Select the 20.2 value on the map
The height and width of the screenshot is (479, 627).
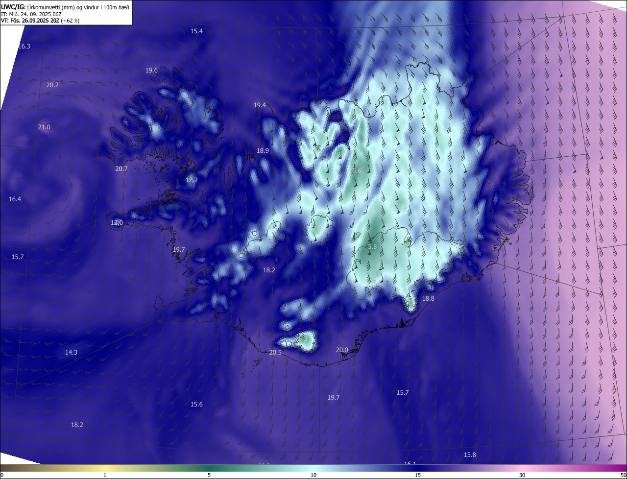52,85
